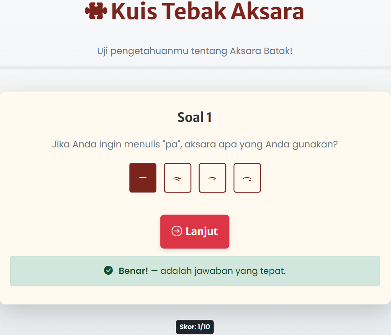Click the "Soal 1" question heading
Viewport: 391px width, 335px height.
(x=195, y=117)
